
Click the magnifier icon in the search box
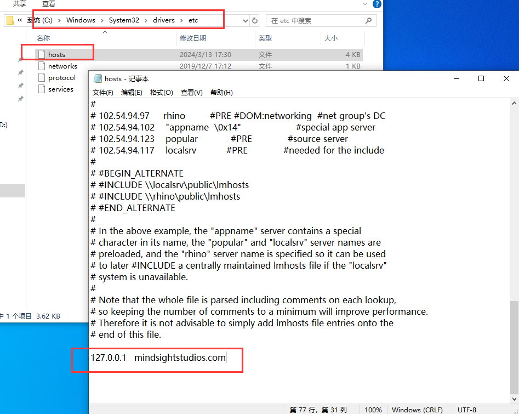pyautogui.click(x=369, y=21)
